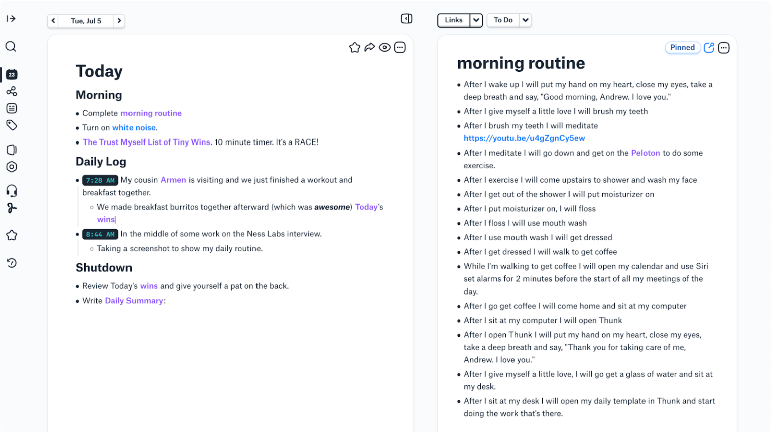This screenshot has width=771, height=433.
Task: Toggle read-only preview with the eye icon
Action: click(384, 47)
